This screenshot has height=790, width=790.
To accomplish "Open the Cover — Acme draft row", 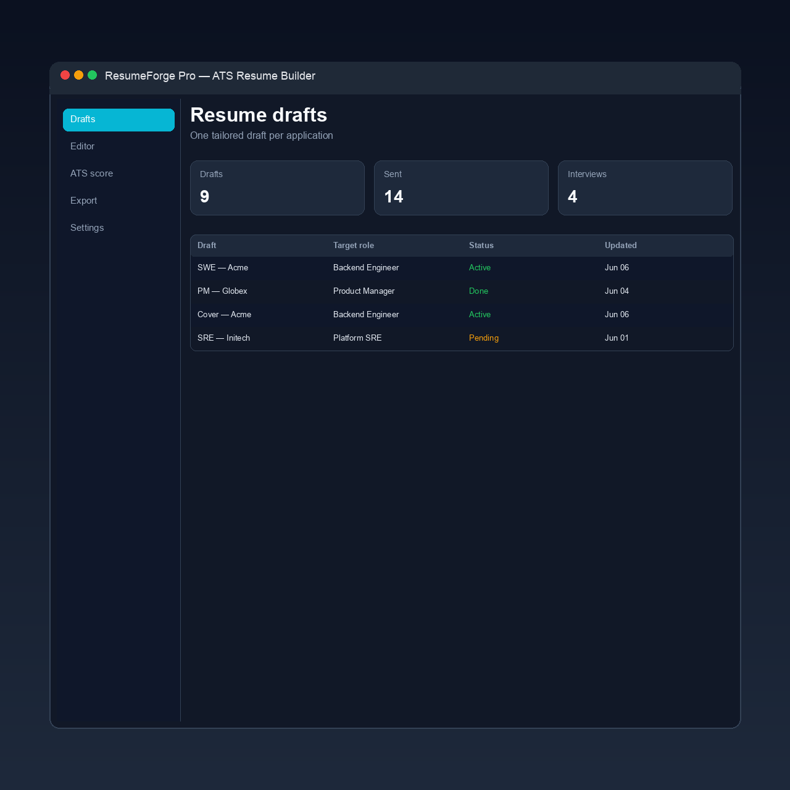I will click(462, 315).
